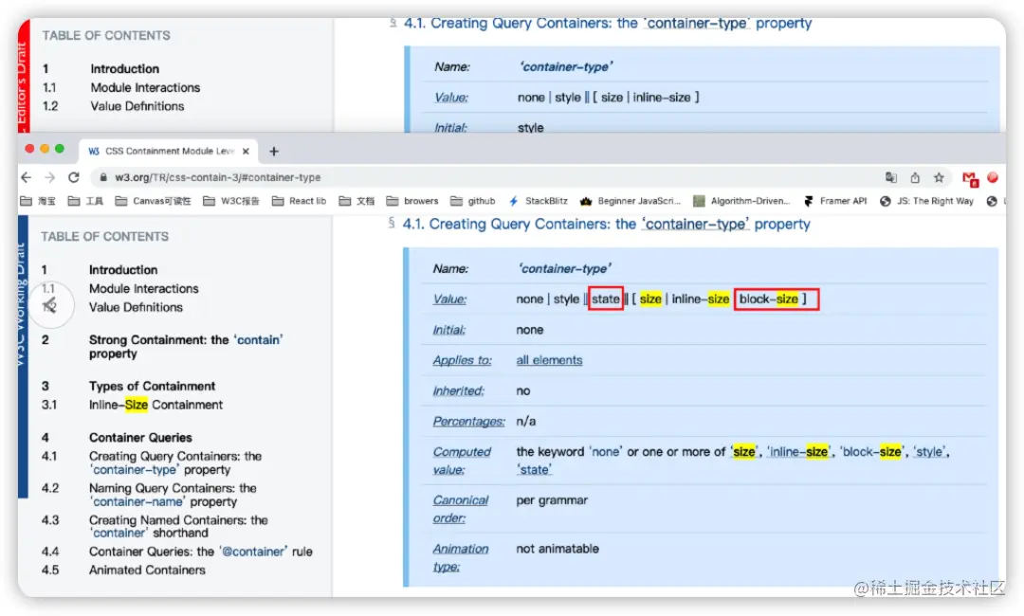This screenshot has height=616, width=1024.
Task: Open 4.4 Container Queries '@container' rule entry
Action: coord(200,552)
